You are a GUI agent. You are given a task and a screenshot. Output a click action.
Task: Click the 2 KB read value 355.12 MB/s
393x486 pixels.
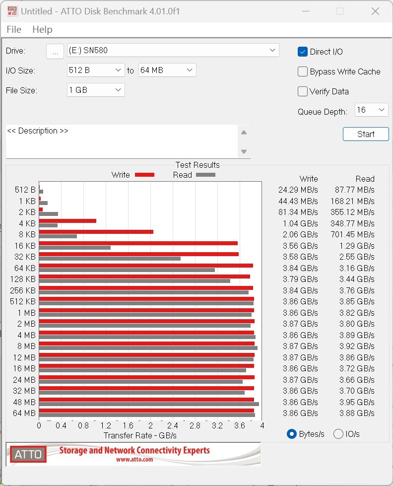(x=352, y=212)
